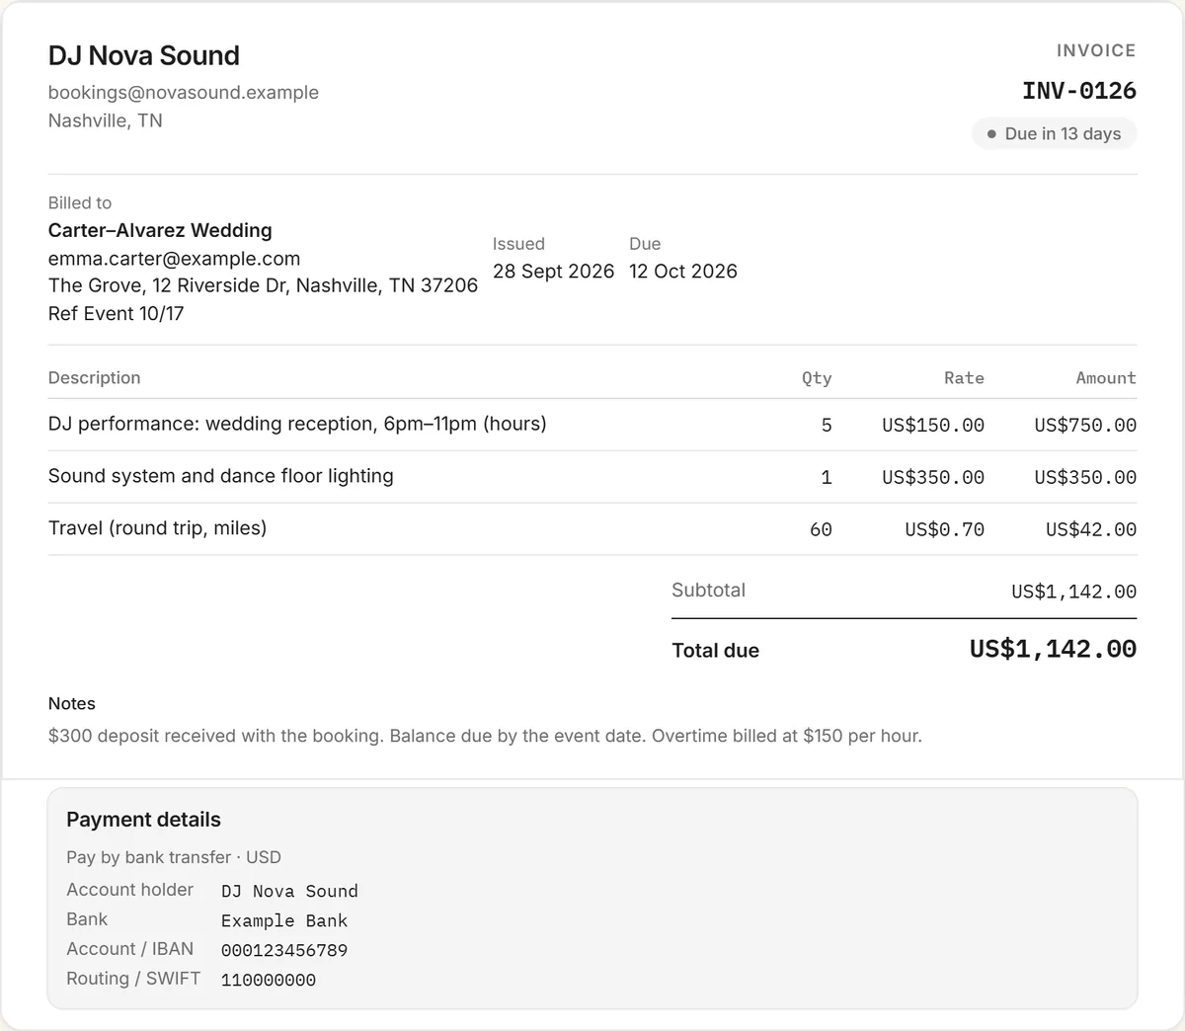The image size is (1185, 1031).
Task: Click the Bank label in payment details
Action: 87,919
